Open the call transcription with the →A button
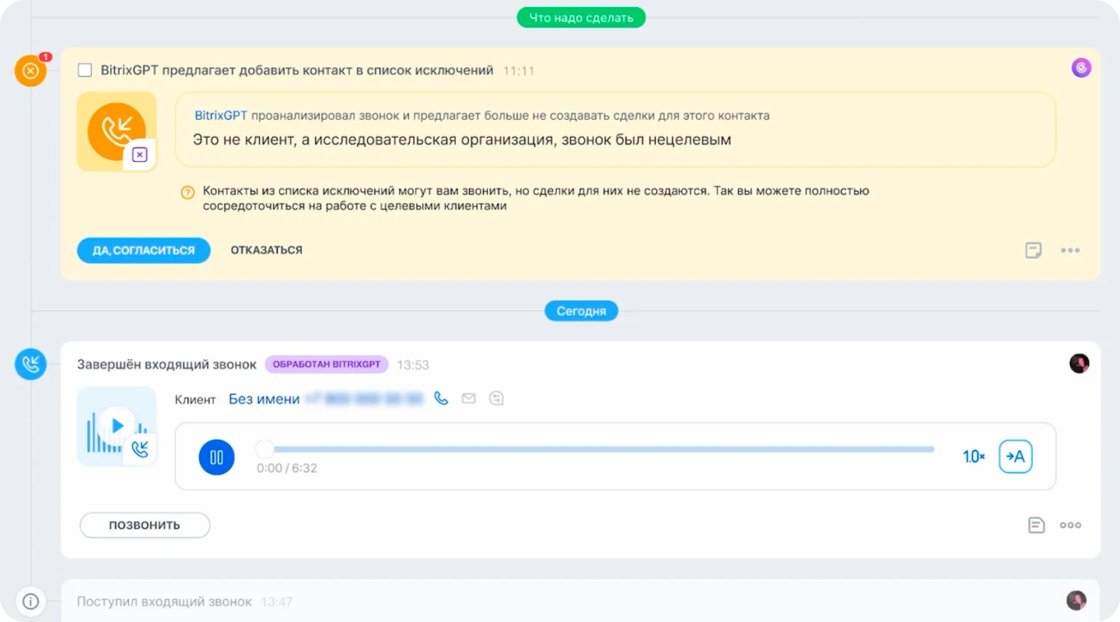 pos(1016,457)
